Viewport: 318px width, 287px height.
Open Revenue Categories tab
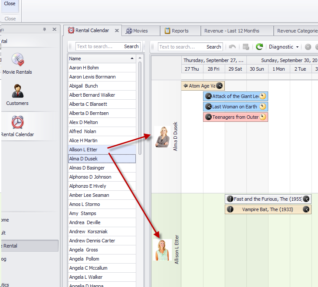tap(297, 31)
